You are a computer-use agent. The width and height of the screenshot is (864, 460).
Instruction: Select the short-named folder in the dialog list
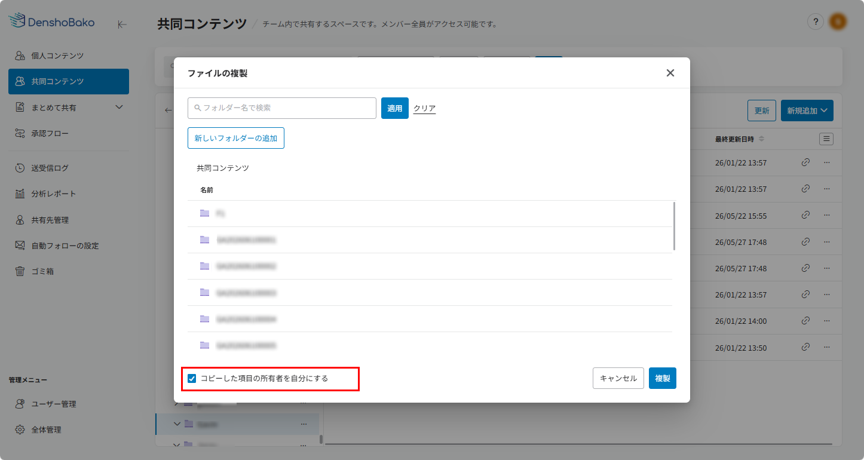[430, 213]
